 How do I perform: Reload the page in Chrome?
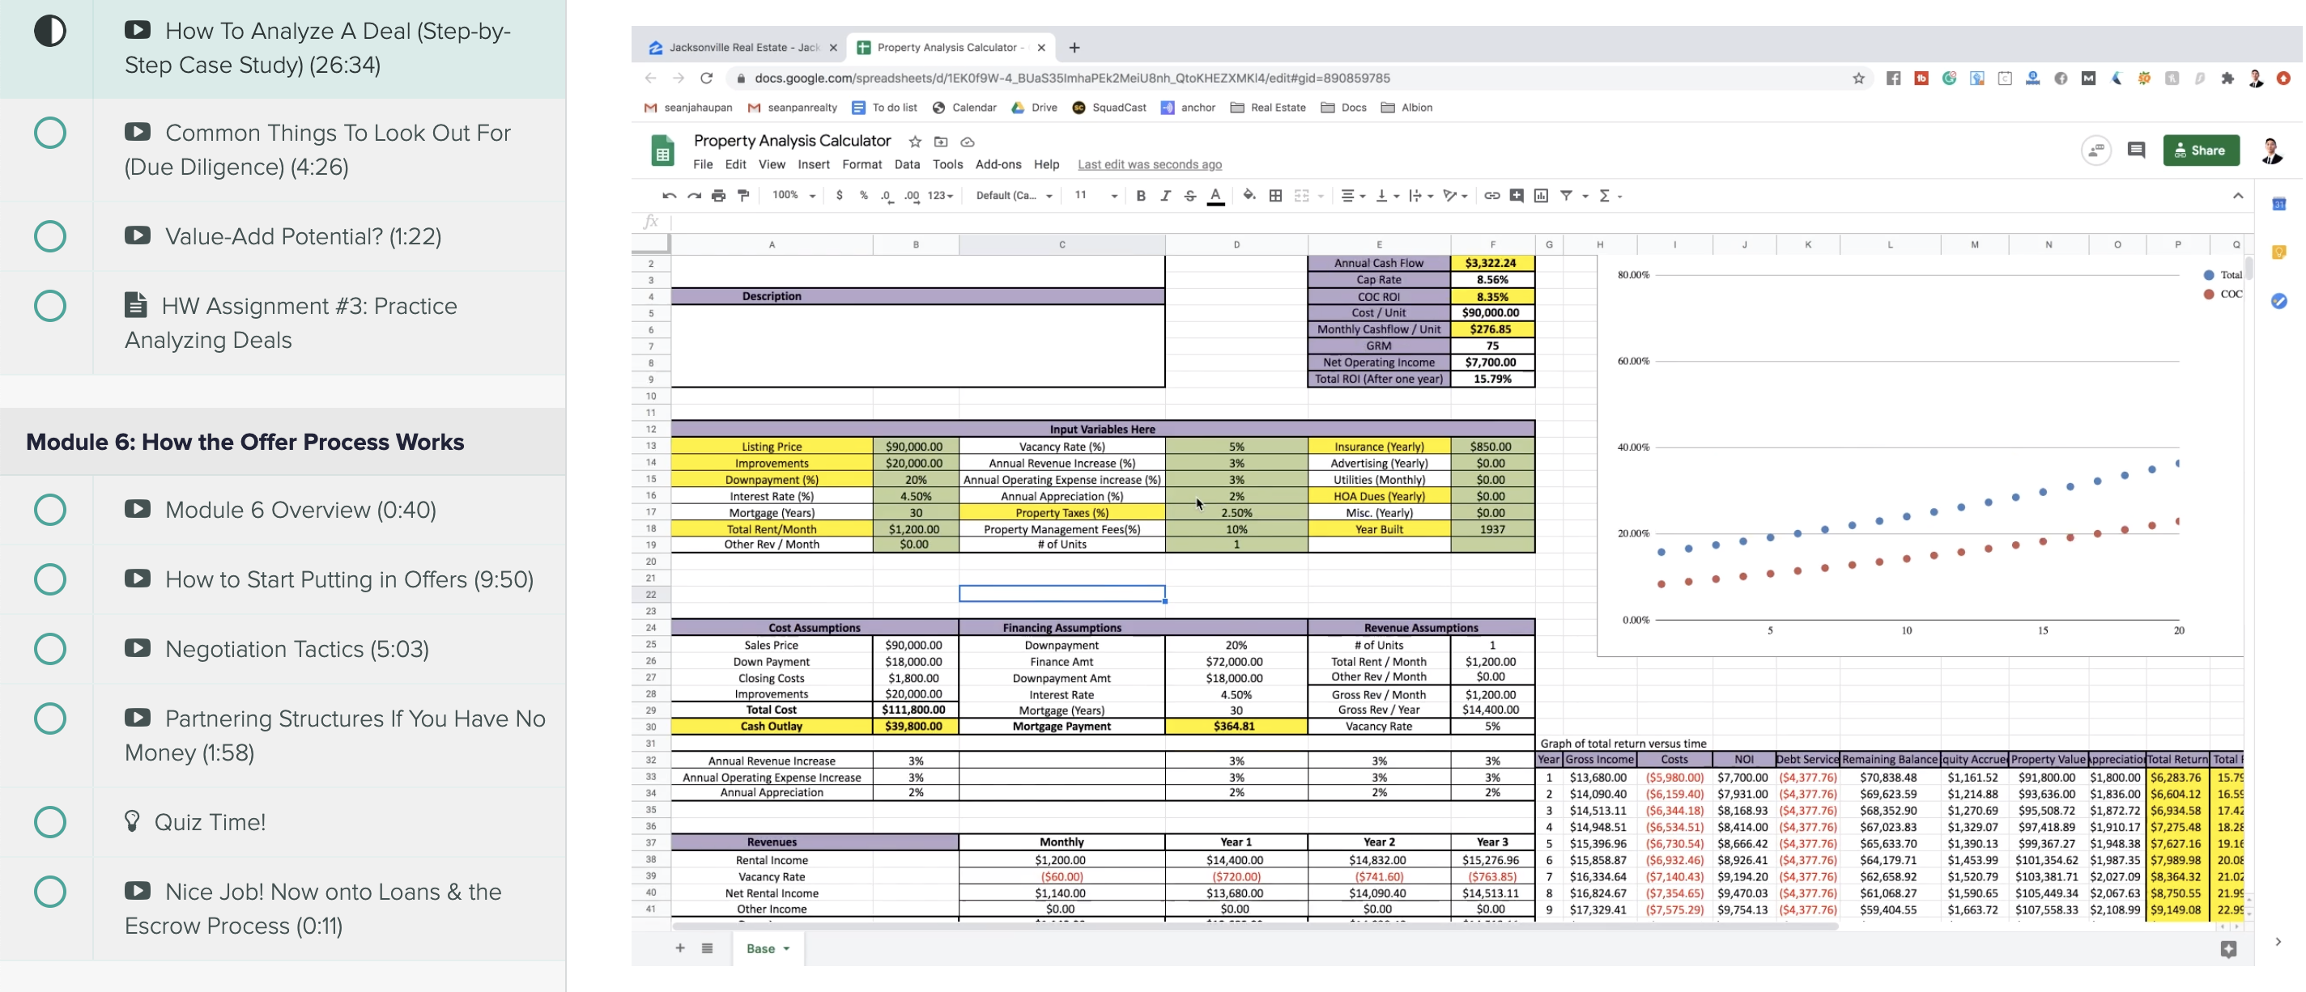pos(706,78)
